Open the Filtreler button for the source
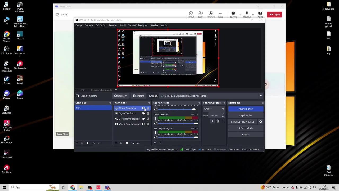Image resolution: width=339 pixels, height=191 pixels. pos(139,96)
